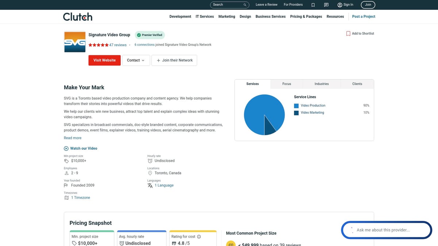Click the clock icon beside Undisclosed hourly rate
The height and width of the screenshot is (246, 438).
tap(150, 161)
